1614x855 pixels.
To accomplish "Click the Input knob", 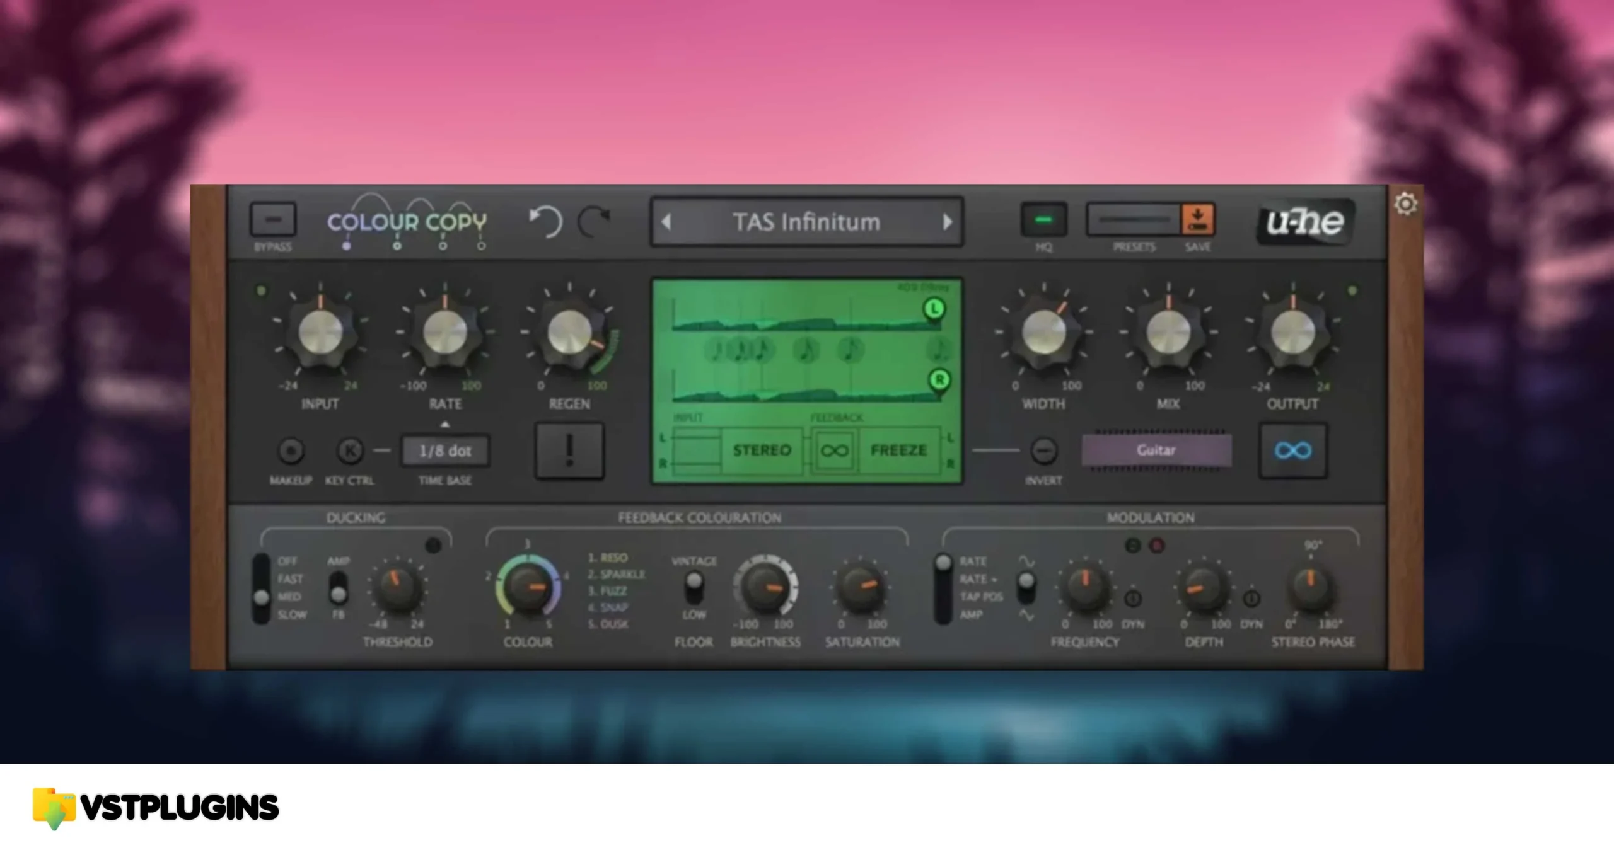I will click(x=320, y=332).
